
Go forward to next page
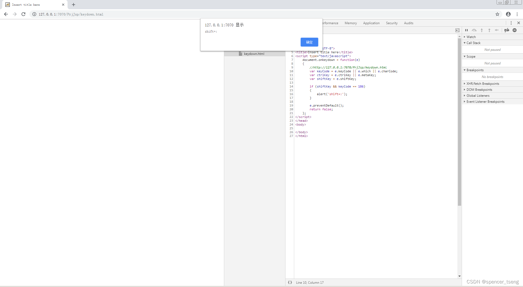pos(15,14)
